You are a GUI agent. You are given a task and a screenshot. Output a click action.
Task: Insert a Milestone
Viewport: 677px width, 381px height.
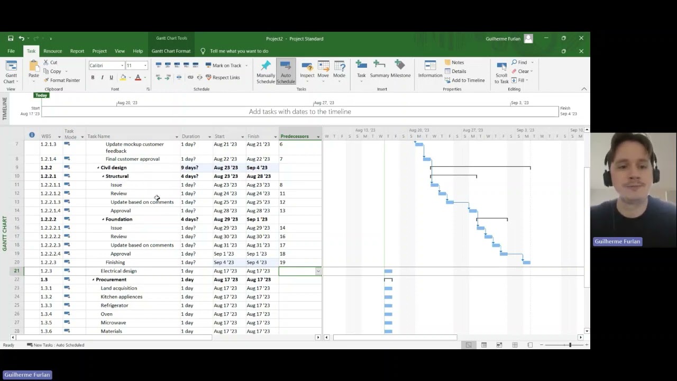tap(400, 69)
